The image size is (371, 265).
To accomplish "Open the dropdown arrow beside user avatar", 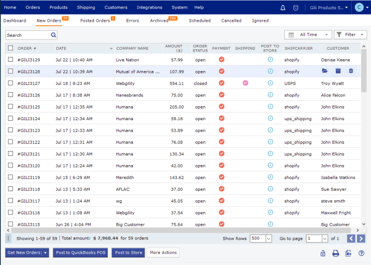I will [367, 8].
